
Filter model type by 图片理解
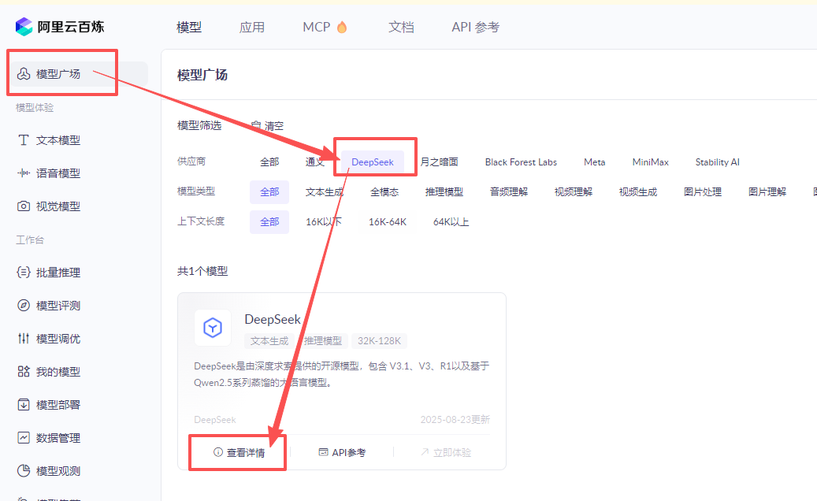click(x=767, y=191)
